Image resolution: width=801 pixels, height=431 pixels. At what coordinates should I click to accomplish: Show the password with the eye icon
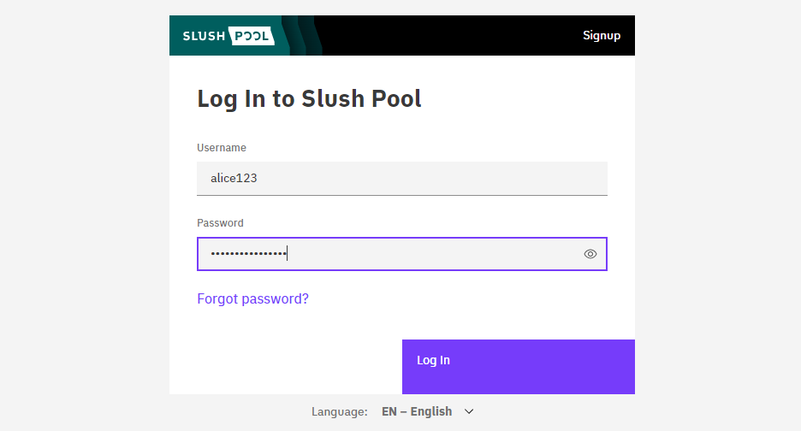(x=590, y=254)
